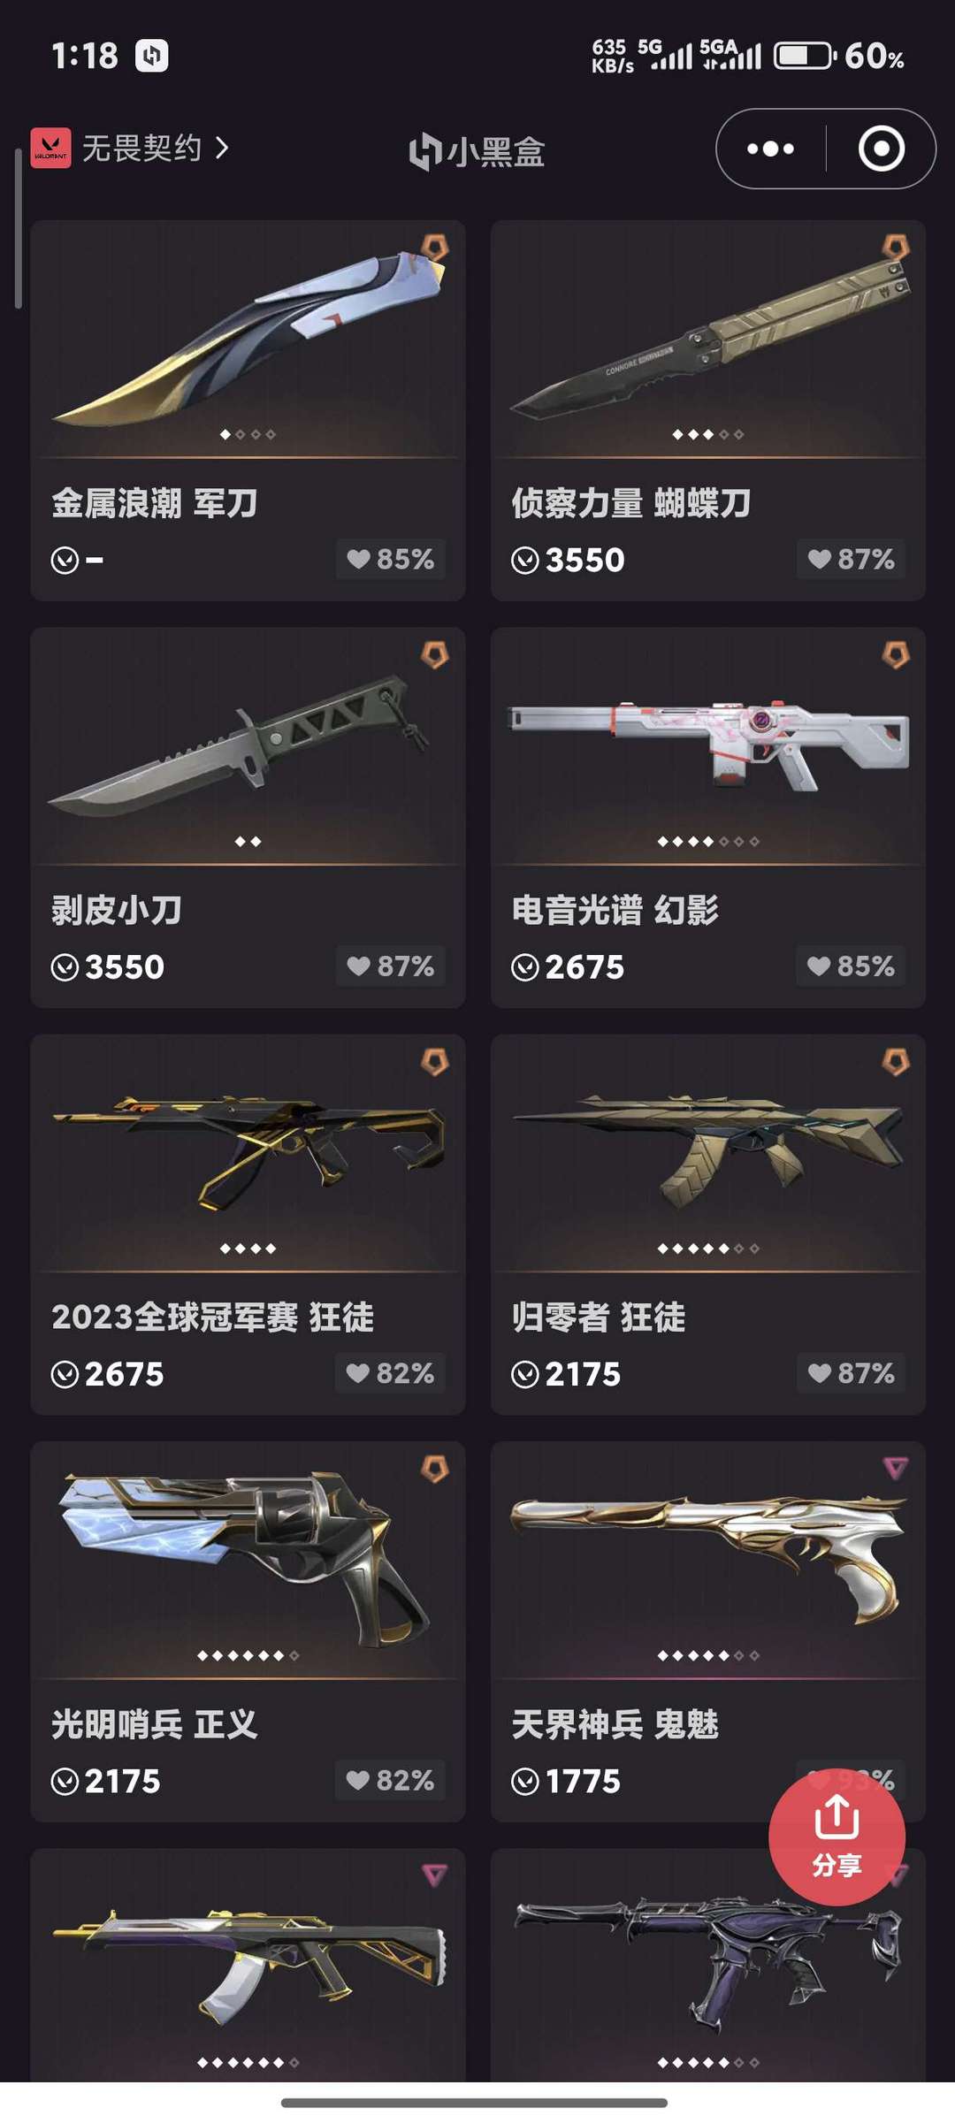
Task: Click the 小黑盒 logo in header
Action: pos(477,151)
